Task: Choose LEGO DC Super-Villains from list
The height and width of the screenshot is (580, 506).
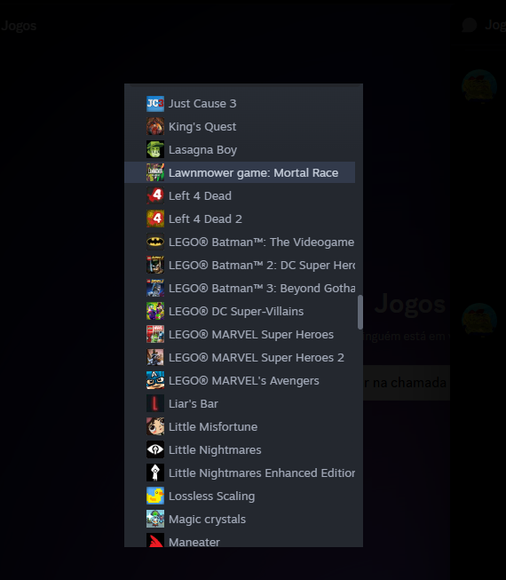Action: pyautogui.click(x=240, y=312)
